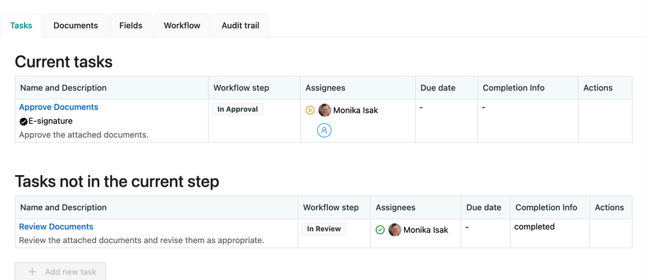This screenshot has width=648, height=280.
Task: Click Monika Isak's avatar in Review Documents row
Action: point(394,229)
